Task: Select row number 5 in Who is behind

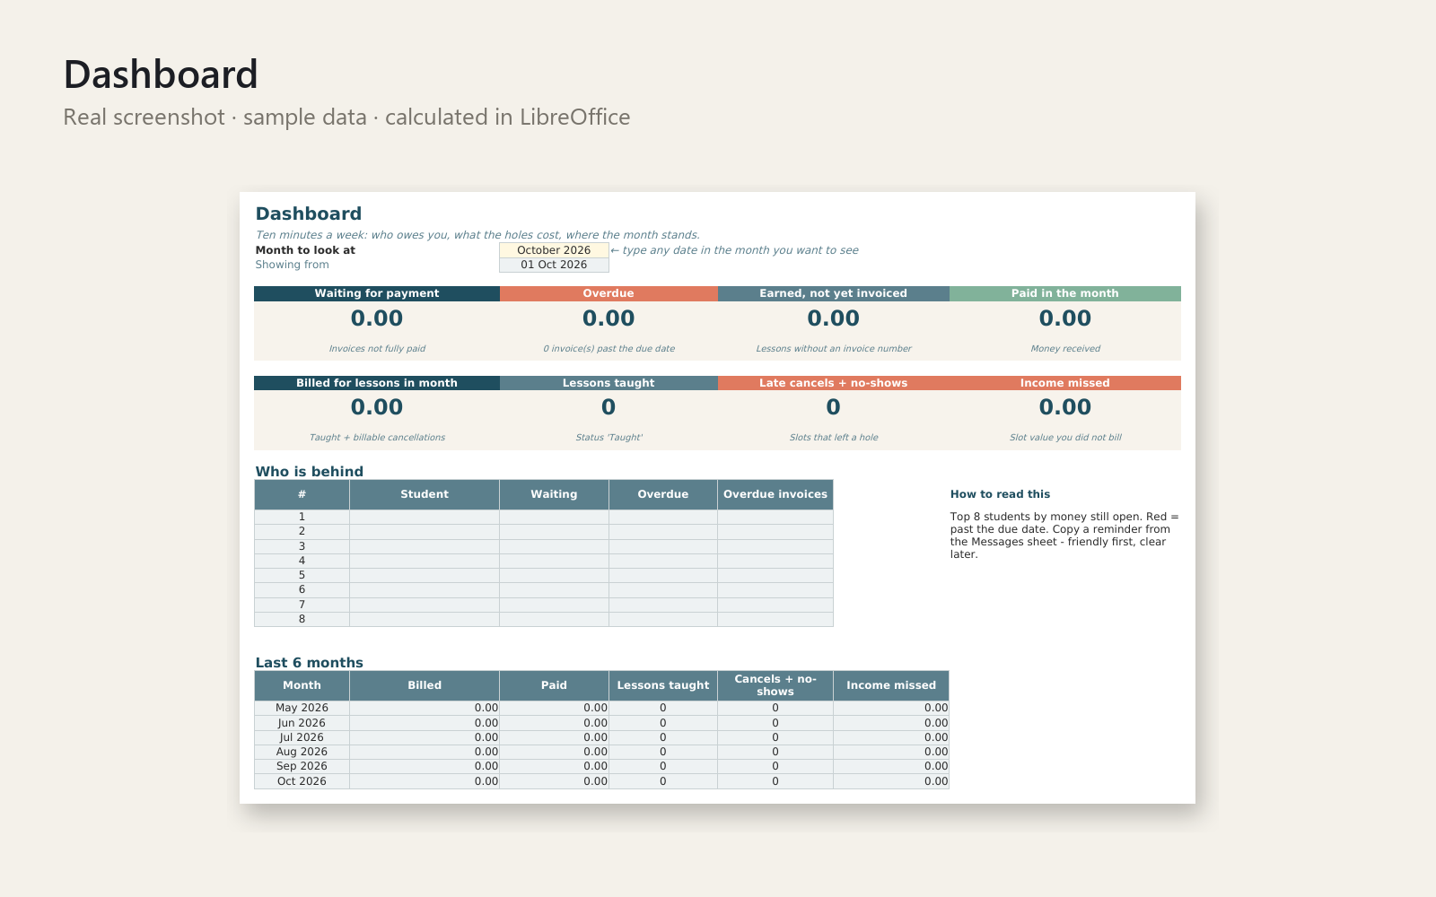Action: coord(302,575)
